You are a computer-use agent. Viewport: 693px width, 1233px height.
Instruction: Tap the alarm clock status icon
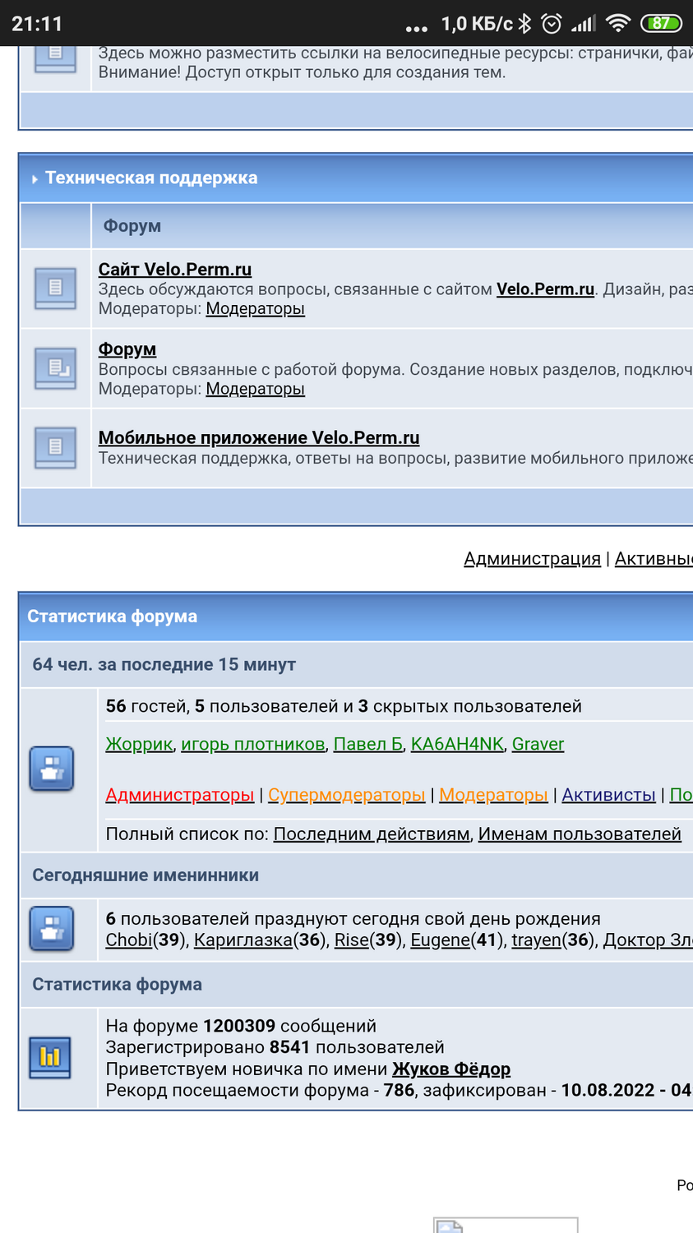pos(552,24)
